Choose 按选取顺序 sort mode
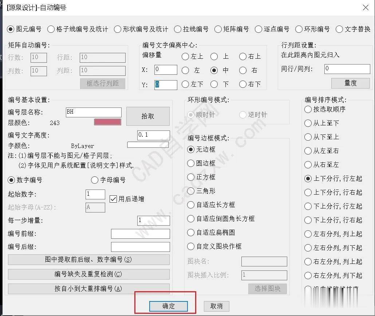This screenshot has height=316, width=375. (307, 109)
